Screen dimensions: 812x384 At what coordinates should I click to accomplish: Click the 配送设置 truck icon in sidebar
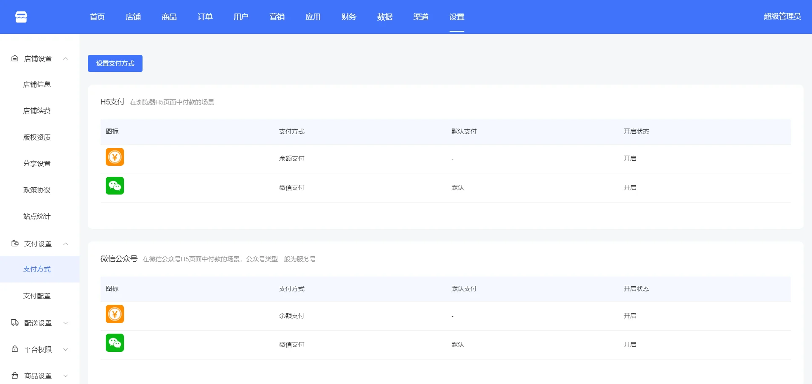tap(15, 323)
